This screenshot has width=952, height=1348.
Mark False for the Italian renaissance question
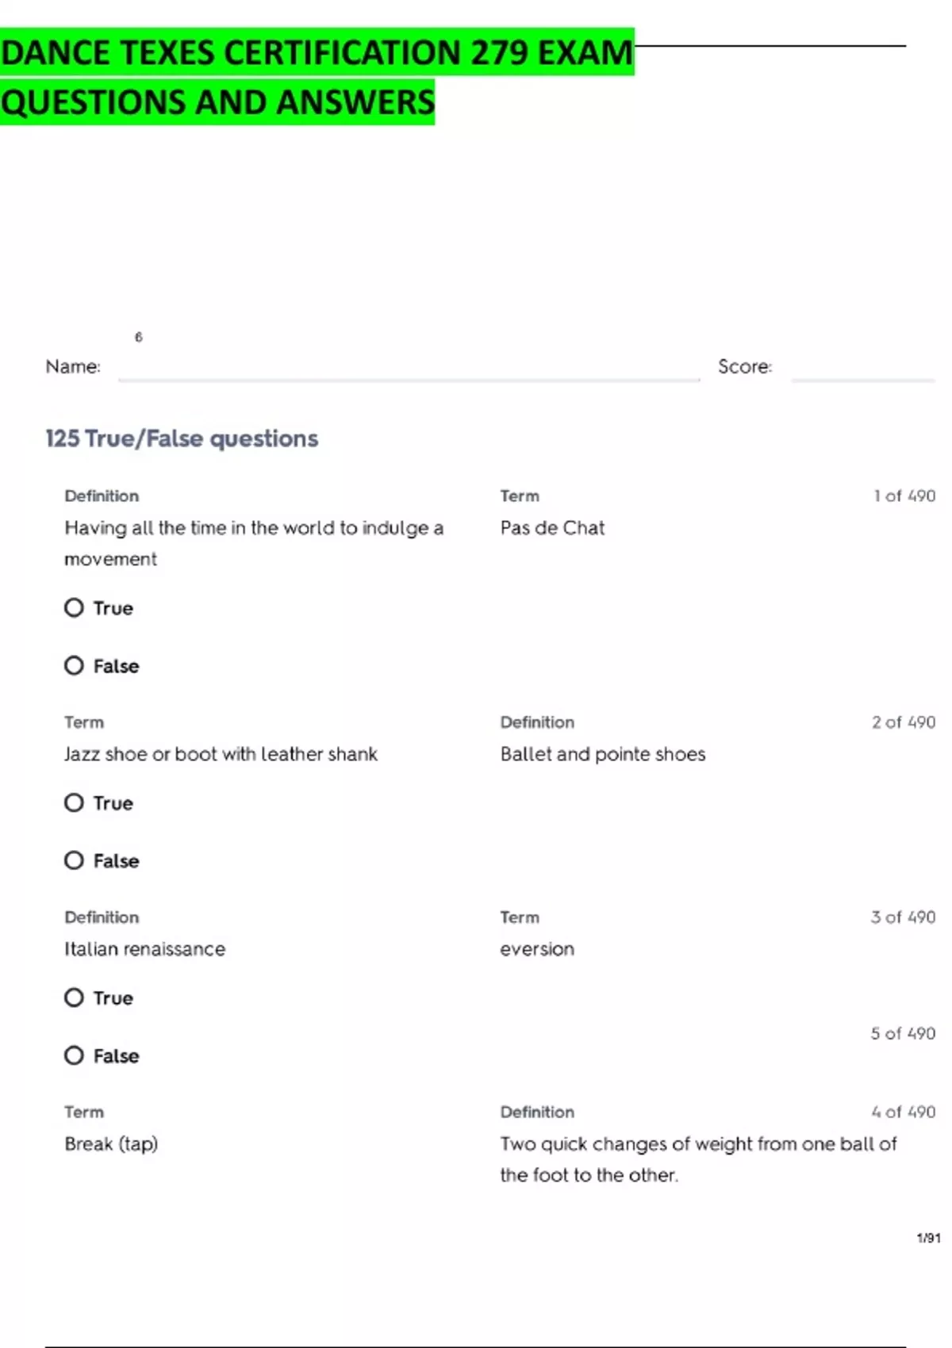[74, 1056]
